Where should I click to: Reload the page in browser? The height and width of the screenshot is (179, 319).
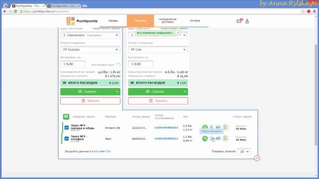(x=15, y=11)
